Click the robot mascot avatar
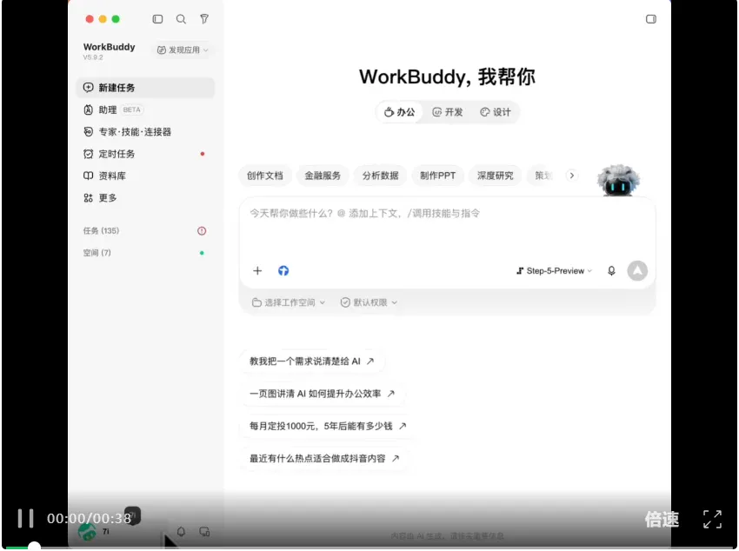This screenshot has height=551, width=739. pyautogui.click(x=618, y=180)
